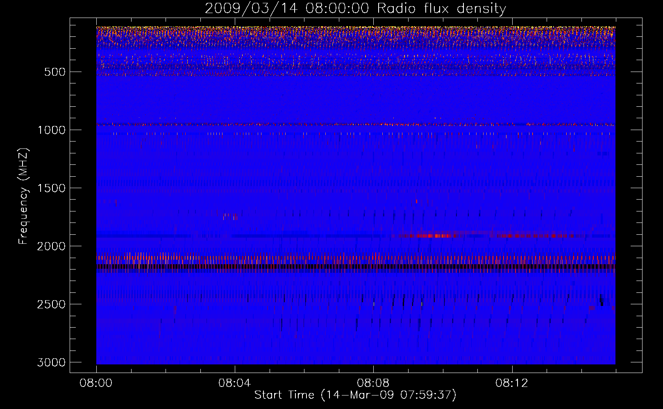This screenshot has width=663, height=409.
Task: Click the dark interference band near 2200 MHz
Action: point(356,267)
